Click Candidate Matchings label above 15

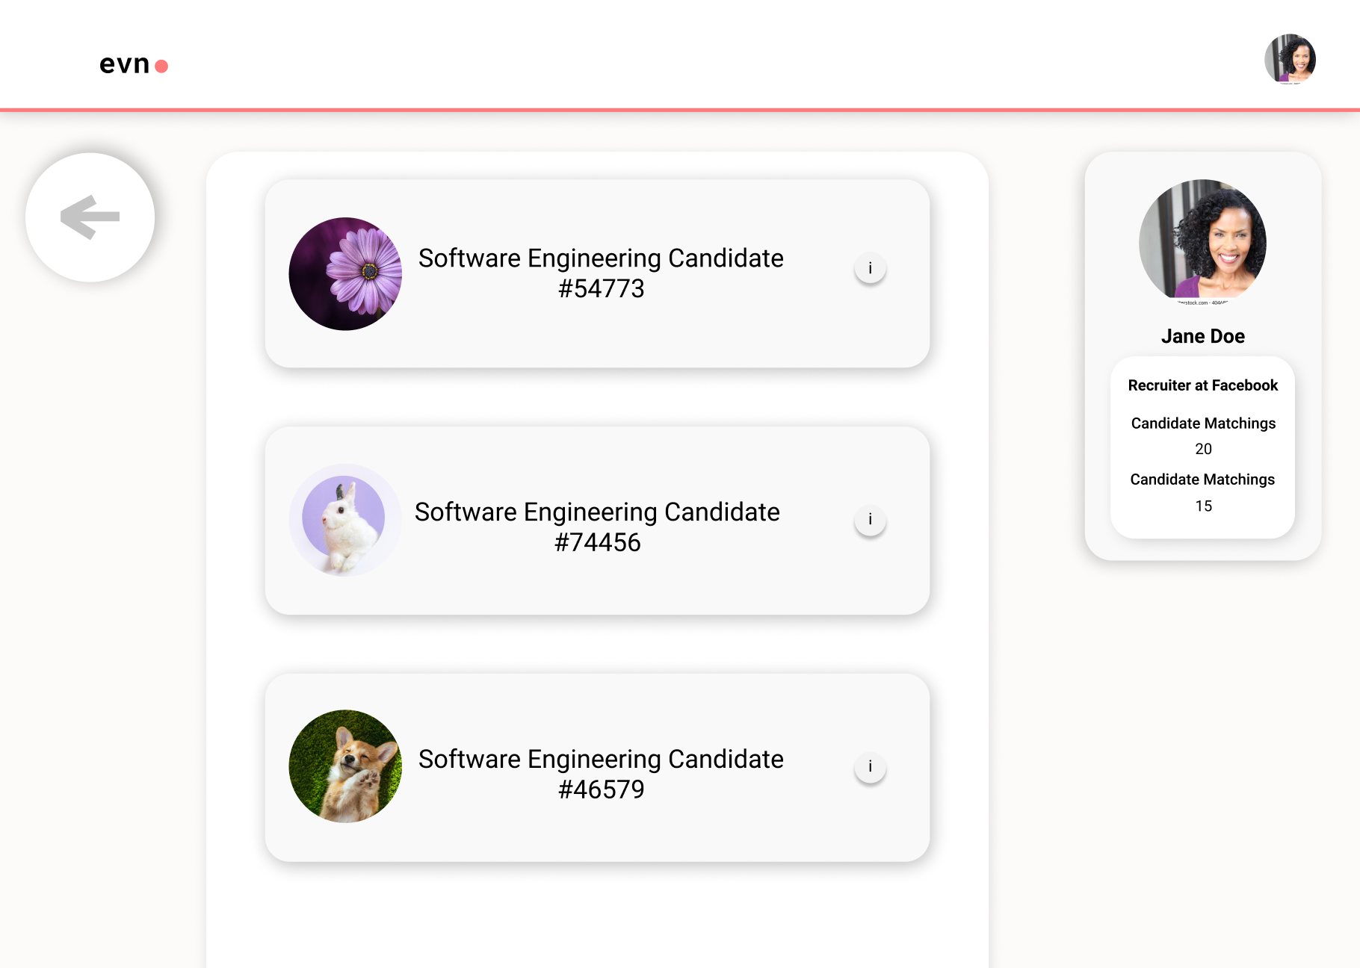1202,480
